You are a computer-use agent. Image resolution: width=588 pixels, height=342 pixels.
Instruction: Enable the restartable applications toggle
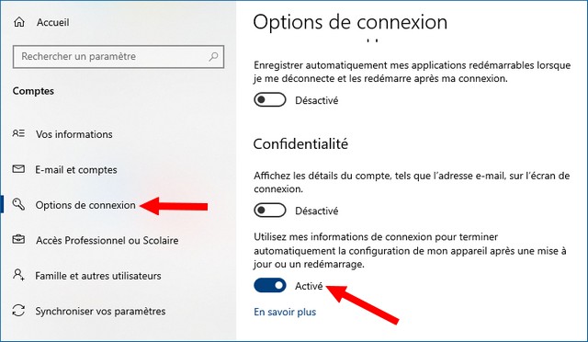(x=270, y=100)
